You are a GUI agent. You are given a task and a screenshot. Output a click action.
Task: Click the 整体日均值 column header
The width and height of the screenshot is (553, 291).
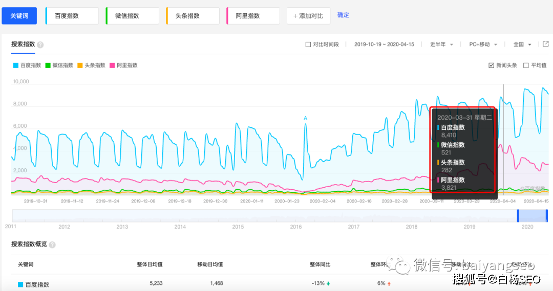[x=150, y=264]
